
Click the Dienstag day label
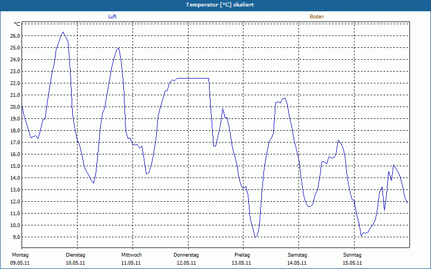[x=75, y=255]
